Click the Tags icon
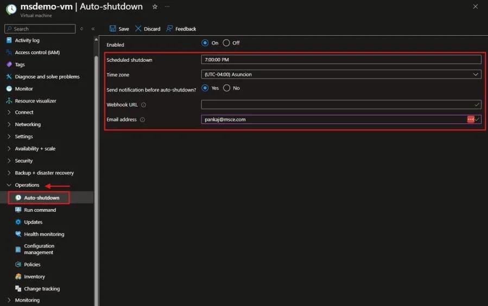Screen dimensions: 488x306 [9, 64]
